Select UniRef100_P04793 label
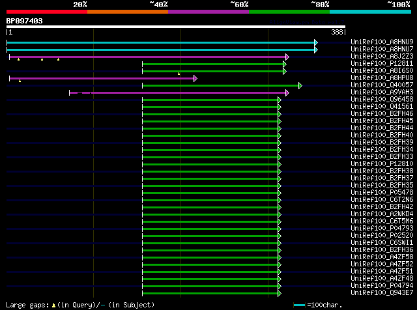417x310 pixels. coord(382,229)
